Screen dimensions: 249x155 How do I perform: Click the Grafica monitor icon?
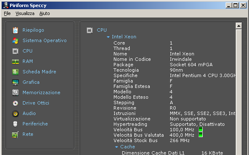pyautogui.click(x=15, y=82)
